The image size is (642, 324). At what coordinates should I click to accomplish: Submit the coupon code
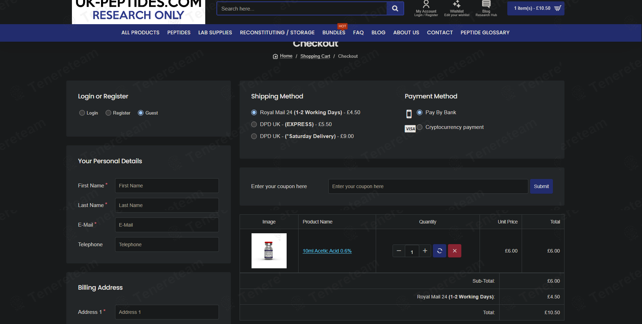point(541,186)
